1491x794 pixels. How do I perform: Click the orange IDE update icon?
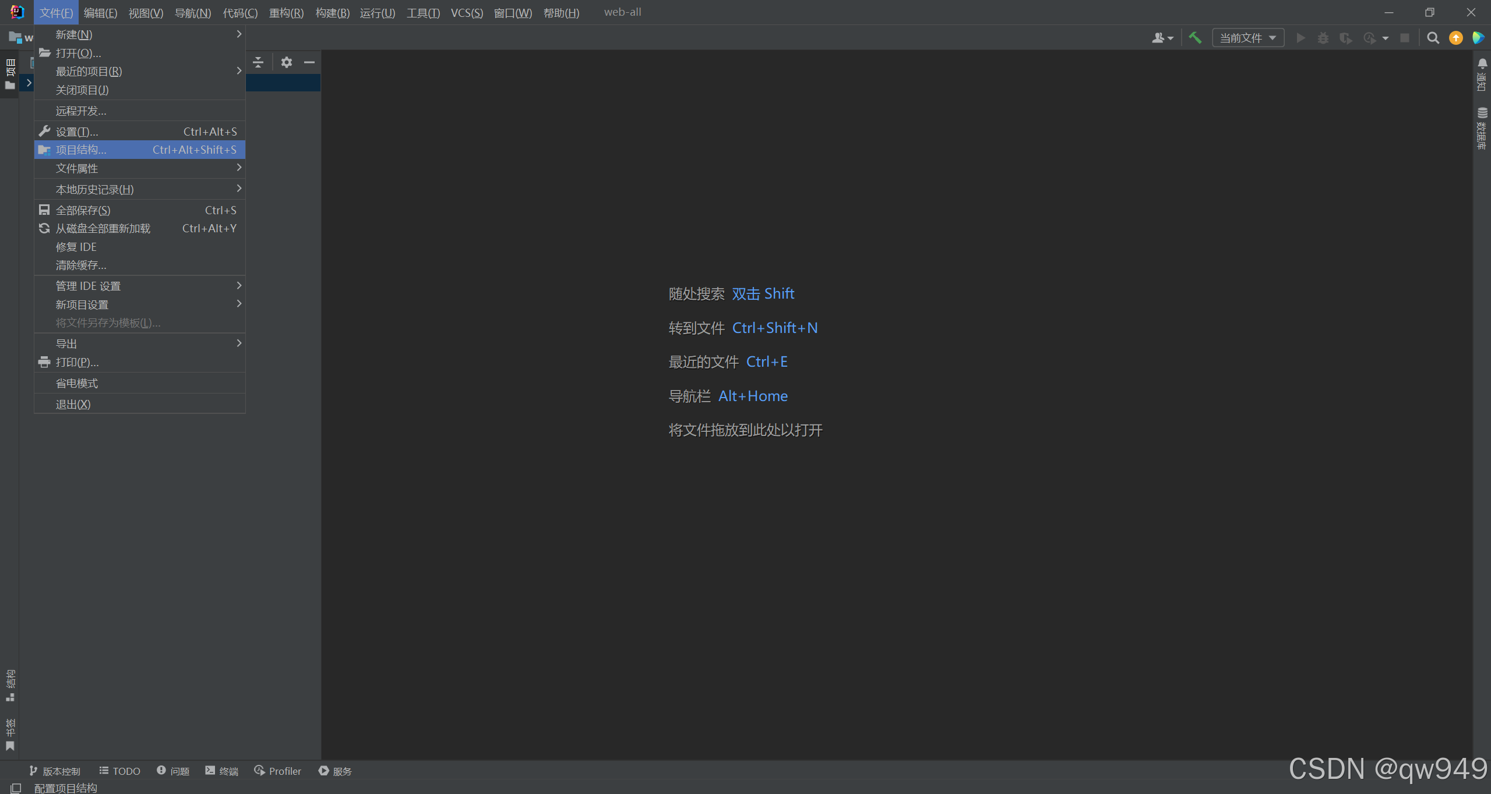coord(1455,38)
